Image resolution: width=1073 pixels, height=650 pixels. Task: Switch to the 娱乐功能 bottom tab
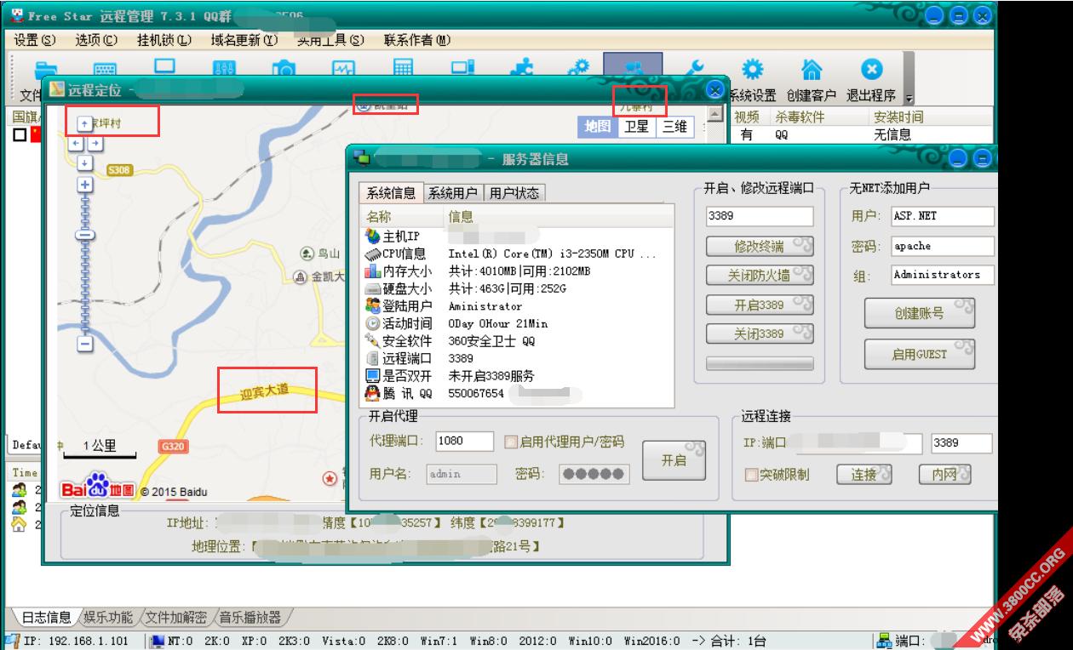(108, 618)
